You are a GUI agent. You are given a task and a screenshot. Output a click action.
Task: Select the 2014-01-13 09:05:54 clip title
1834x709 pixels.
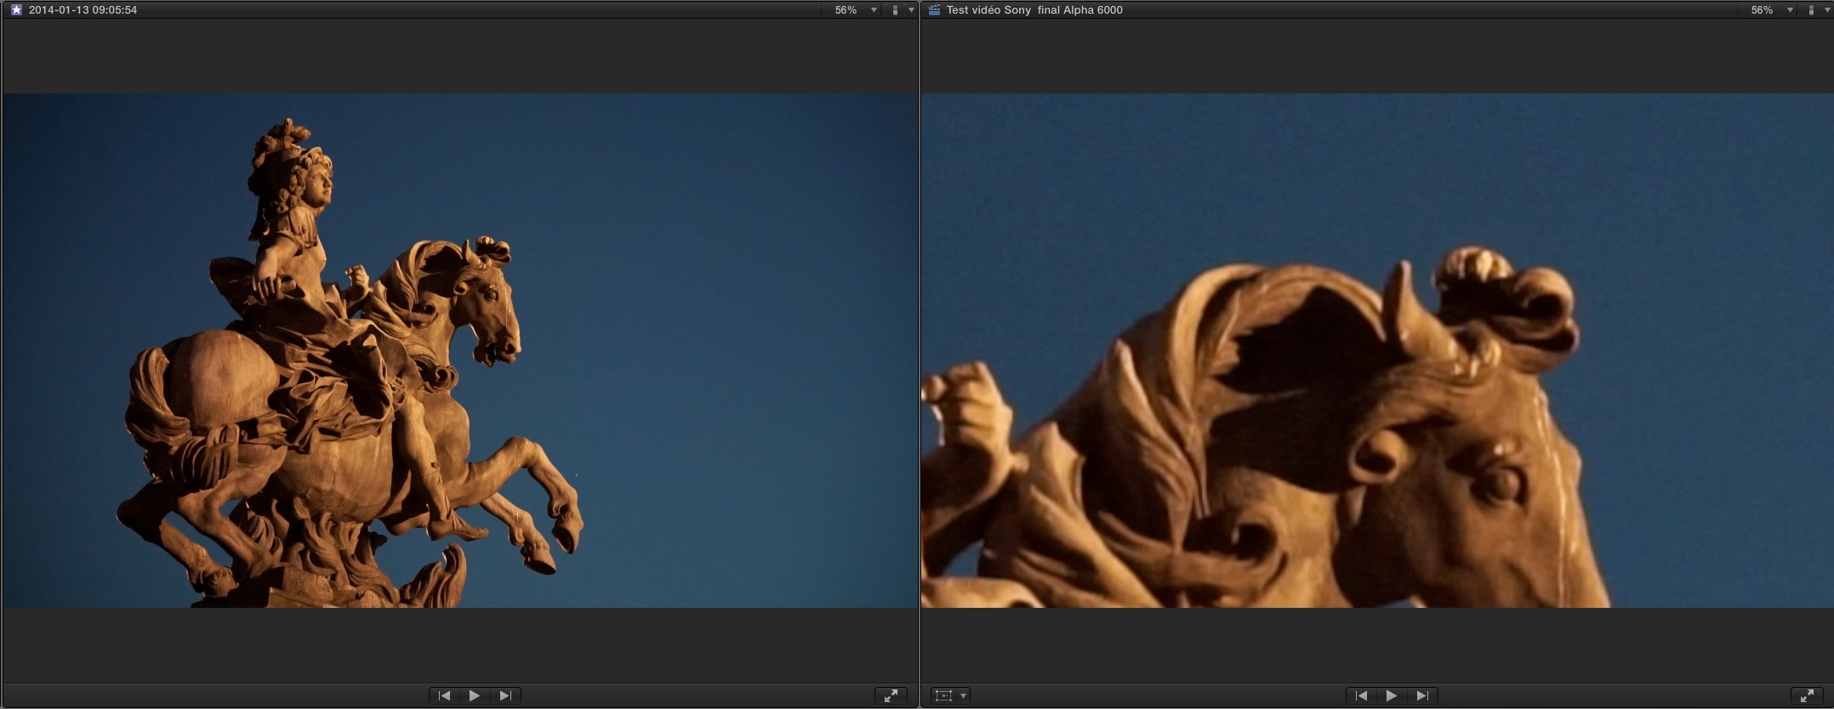(83, 10)
